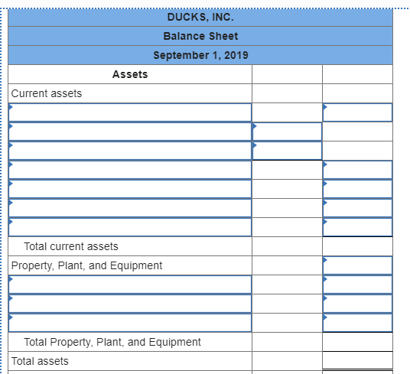
Task: Open fifth account dropdown under Current assets
Action: point(130,189)
